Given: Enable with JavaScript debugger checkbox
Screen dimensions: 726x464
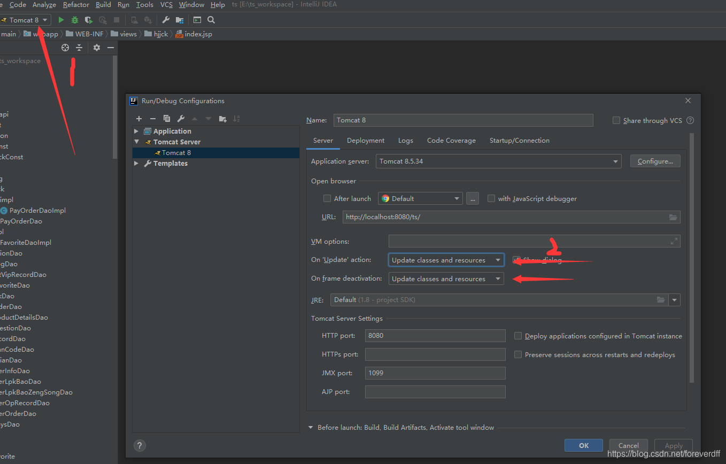Looking at the screenshot, I should [491, 198].
